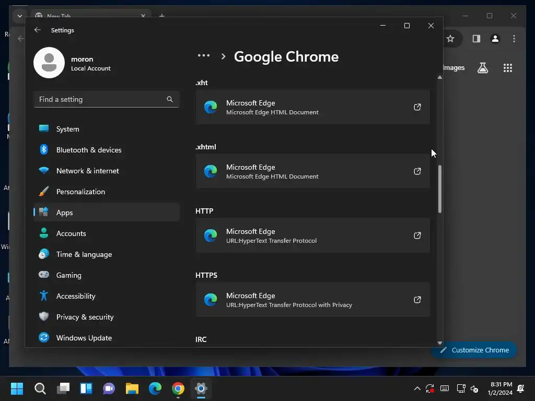Click the Customize Chrome button

coord(474,350)
